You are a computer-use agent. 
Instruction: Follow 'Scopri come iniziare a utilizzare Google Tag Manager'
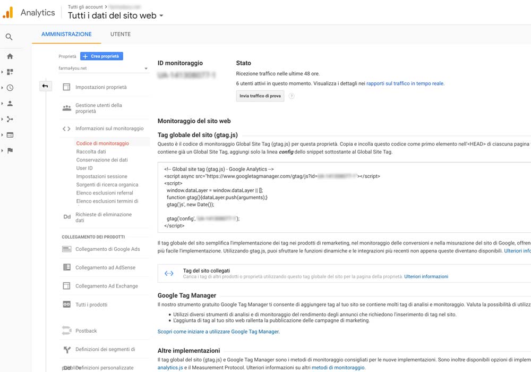pyautogui.click(x=218, y=332)
